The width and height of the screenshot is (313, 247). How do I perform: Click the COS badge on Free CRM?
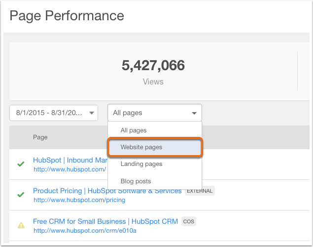coord(189,221)
